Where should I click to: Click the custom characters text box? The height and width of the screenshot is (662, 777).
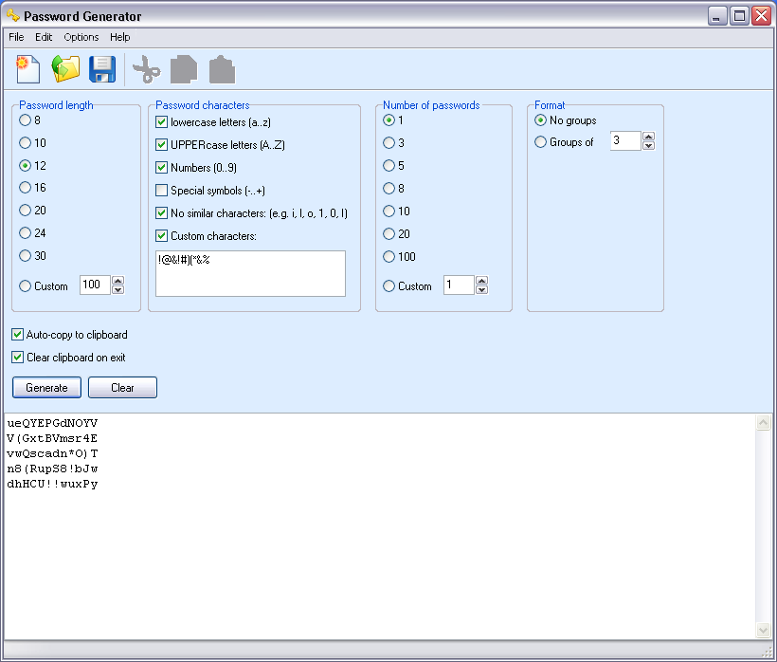(250, 274)
